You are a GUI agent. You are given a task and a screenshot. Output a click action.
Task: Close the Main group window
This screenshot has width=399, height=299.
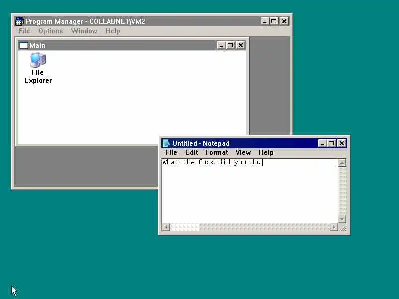pyautogui.click(x=241, y=45)
